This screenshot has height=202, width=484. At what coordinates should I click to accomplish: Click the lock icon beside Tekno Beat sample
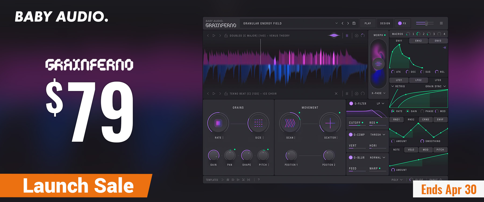[226, 94]
